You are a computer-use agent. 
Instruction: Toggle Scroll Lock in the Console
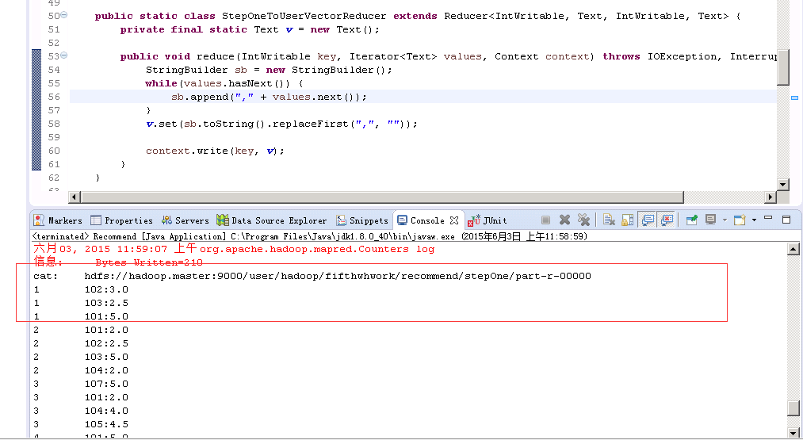(627, 220)
